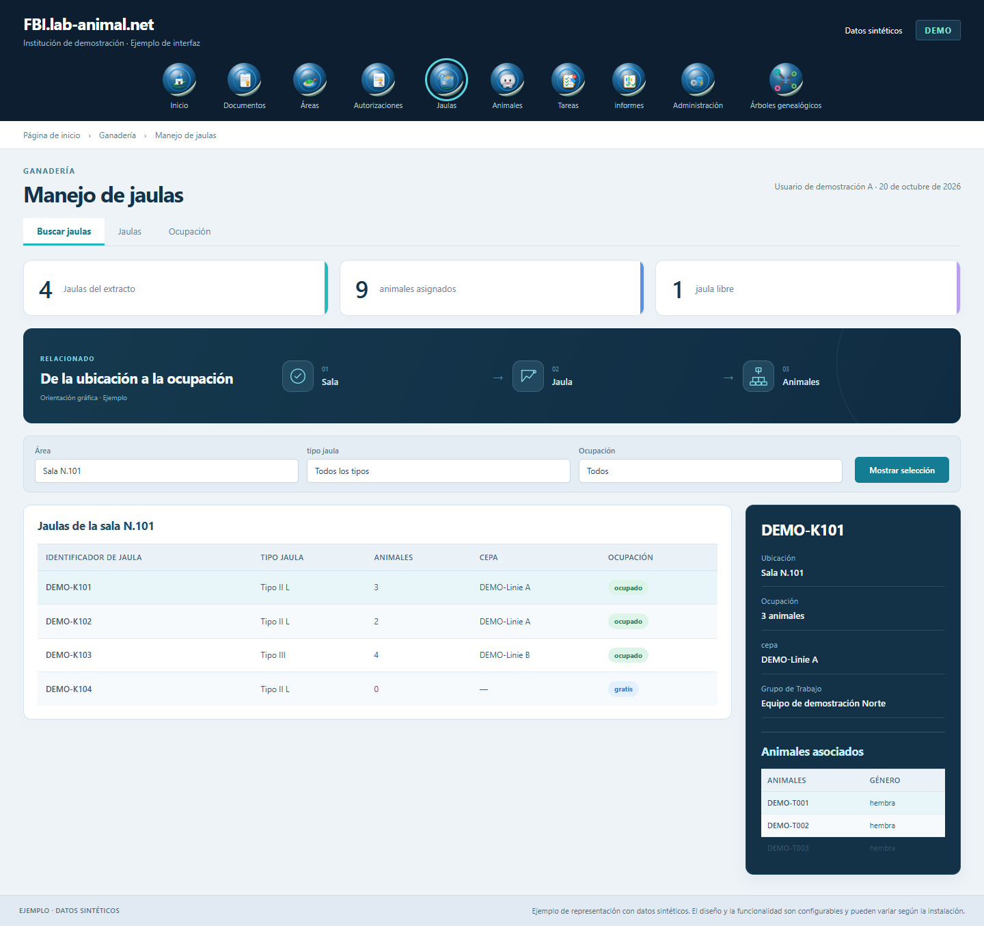Click the gratis status badge
984x926 pixels.
623,689
